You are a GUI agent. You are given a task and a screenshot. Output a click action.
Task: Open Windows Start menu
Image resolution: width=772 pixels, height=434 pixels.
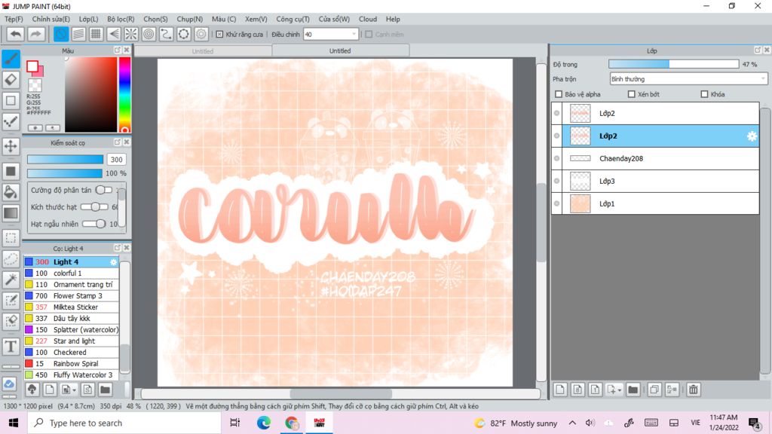coord(14,423)
